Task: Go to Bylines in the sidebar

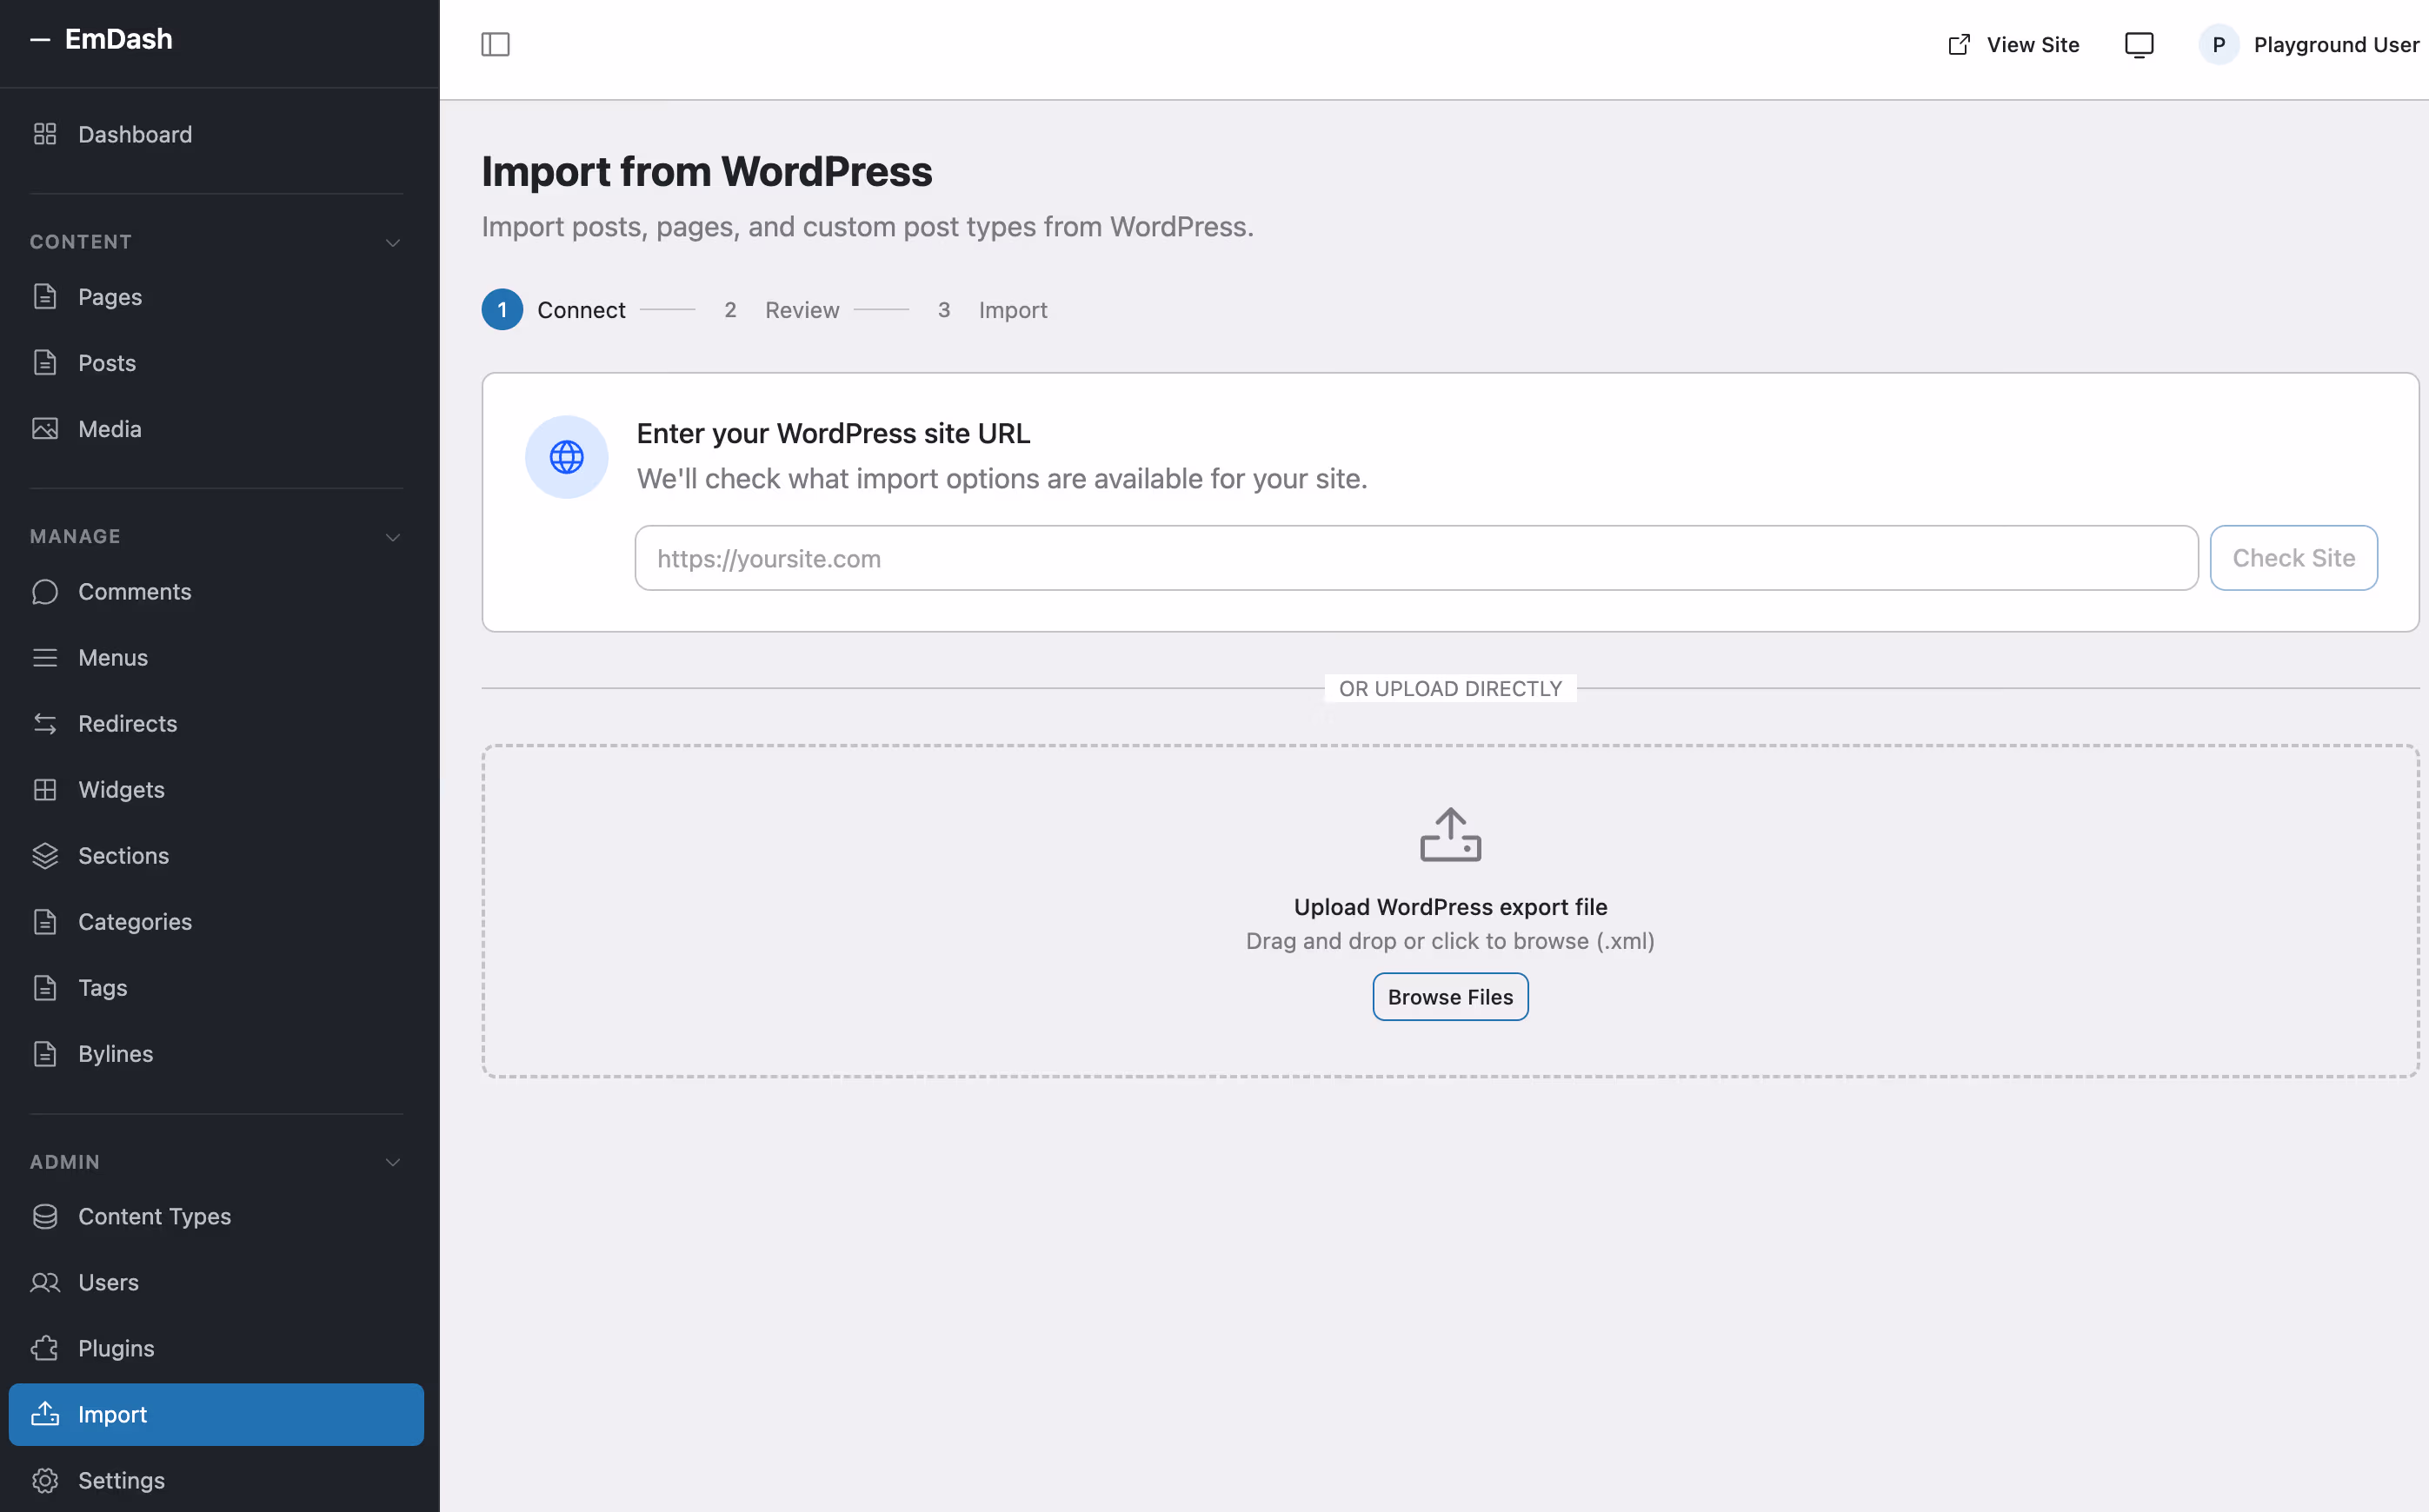Action: [216, 1054]
